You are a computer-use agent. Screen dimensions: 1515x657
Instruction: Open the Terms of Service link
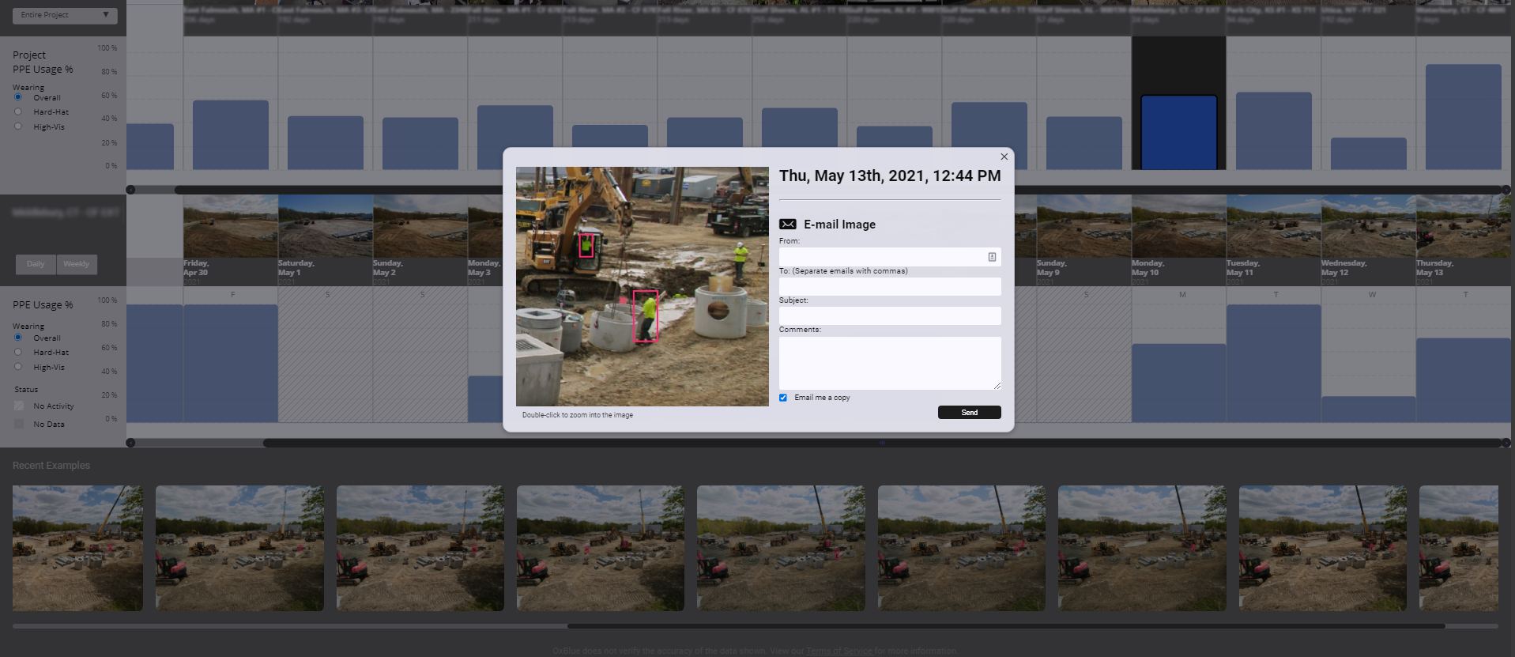839,651
